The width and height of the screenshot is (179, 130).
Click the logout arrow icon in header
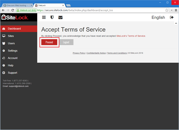(172, 17)
